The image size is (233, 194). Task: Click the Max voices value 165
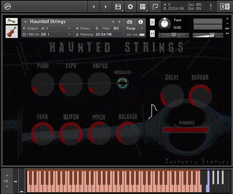click(116, 28)
